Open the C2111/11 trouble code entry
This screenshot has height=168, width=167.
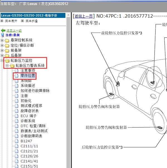(x=29, y=146)
